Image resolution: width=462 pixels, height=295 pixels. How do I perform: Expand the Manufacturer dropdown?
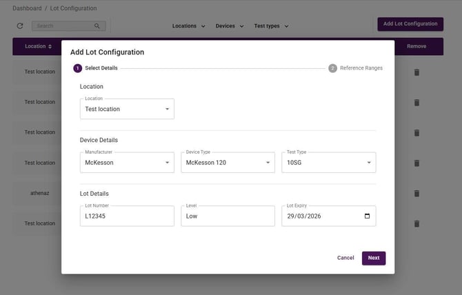pos(127,163)
